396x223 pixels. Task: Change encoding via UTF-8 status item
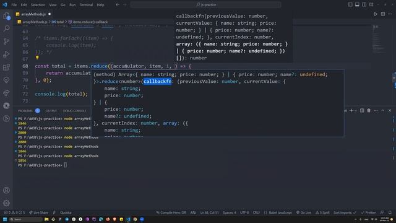pyautogui.click(x=244, y=212)
